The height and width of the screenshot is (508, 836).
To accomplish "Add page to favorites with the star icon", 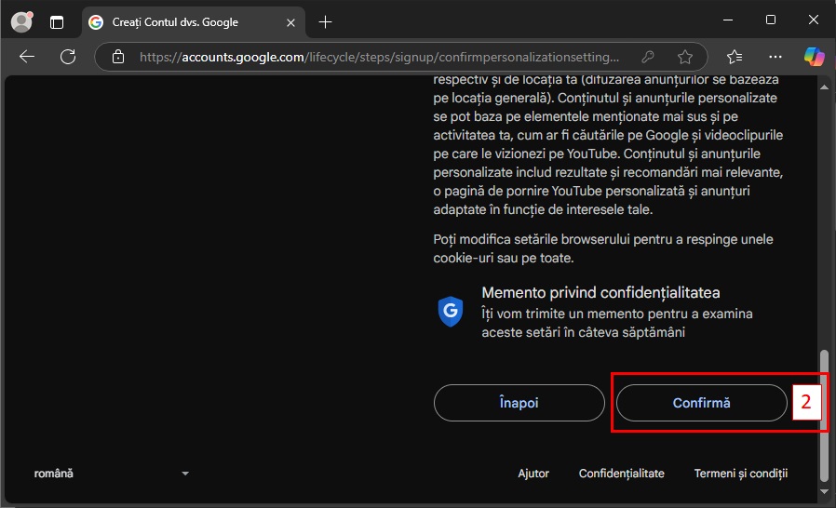I will [x=685, y=57].
